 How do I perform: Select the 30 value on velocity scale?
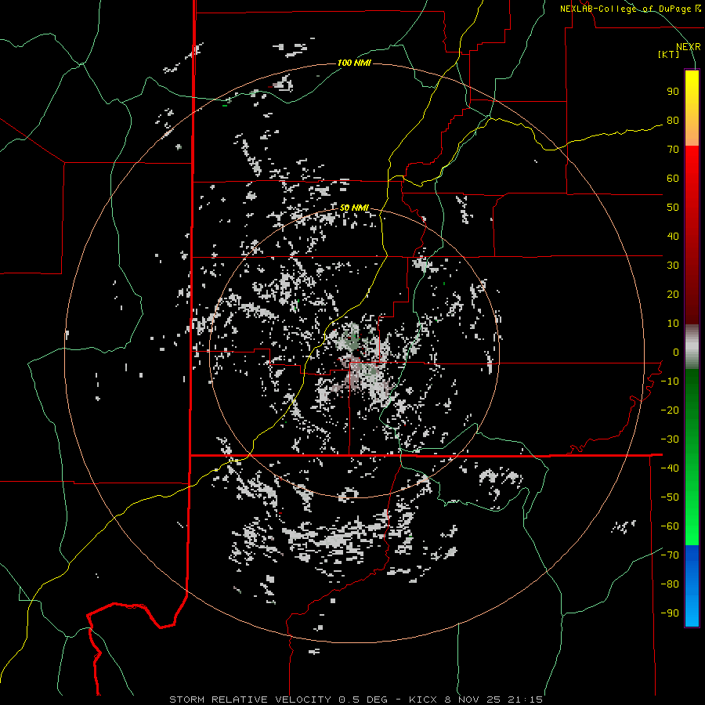(x=673, y=266)
